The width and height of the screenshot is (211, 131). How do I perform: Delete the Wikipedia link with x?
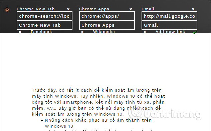click(82, 32)
